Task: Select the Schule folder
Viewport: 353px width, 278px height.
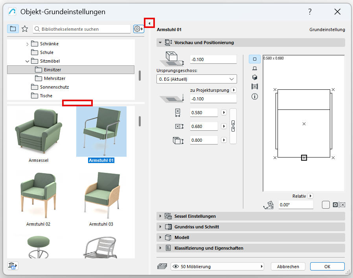Action: 42,52
